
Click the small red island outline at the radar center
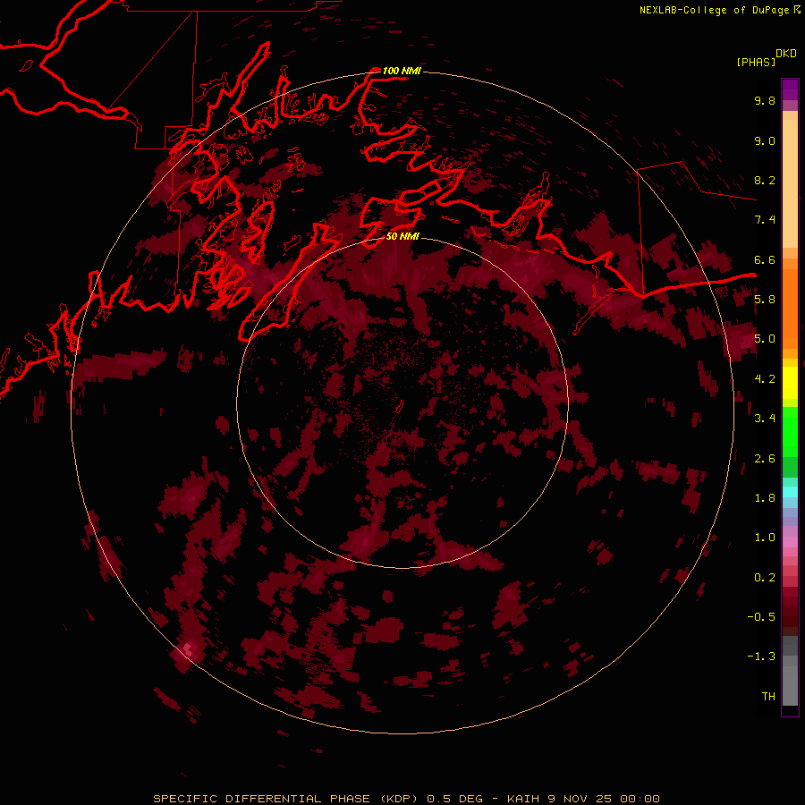[x=400, y=407]
